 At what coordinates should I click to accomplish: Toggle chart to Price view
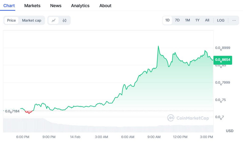11,20
